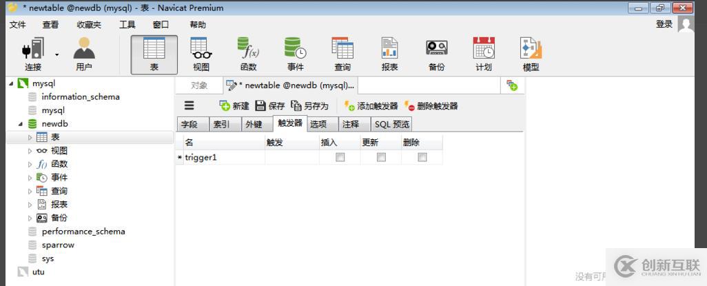The width and height of the screenshot is (707, 286).
Task: Open the 报表 report toolbar icon
Action: click(x=389, y=54)
